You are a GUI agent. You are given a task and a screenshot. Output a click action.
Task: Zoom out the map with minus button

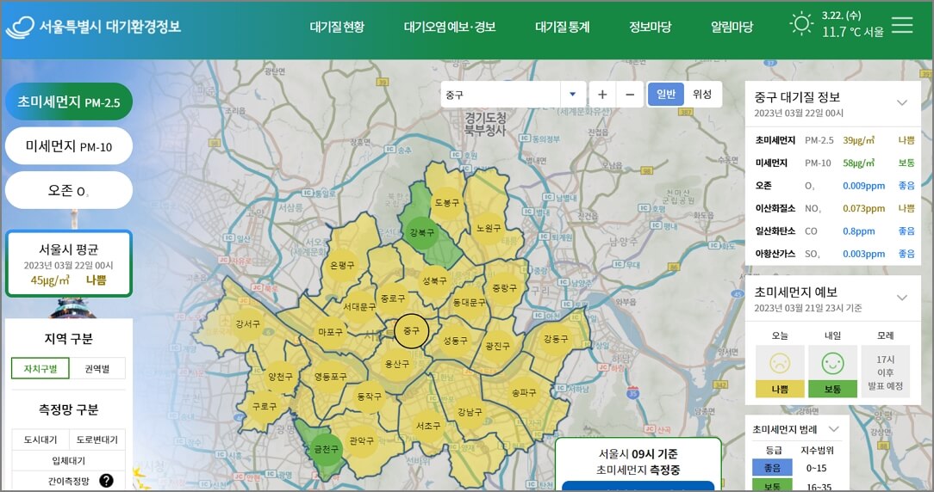(630, 95)
